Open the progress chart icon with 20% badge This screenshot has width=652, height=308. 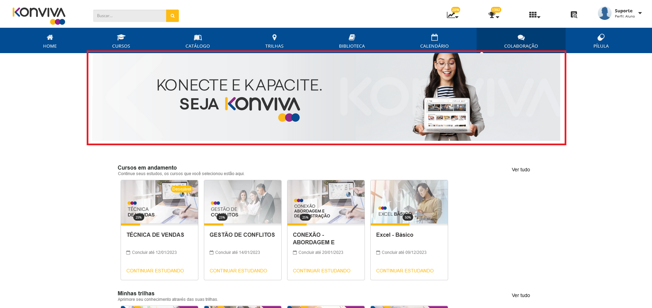(452, 15)
